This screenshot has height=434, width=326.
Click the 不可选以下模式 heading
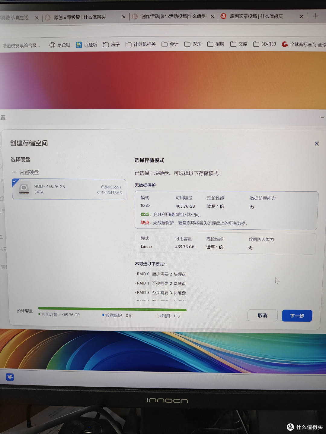(150, 264)
